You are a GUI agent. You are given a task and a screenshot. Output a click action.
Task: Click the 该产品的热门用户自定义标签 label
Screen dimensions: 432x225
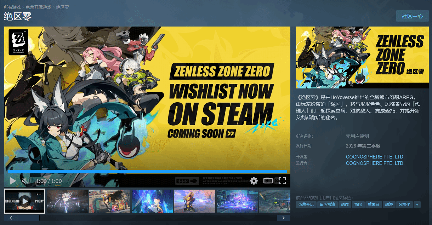324,197
